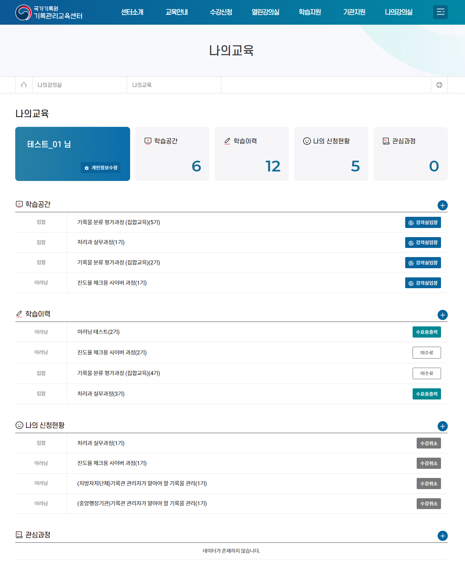Click course title 이러닝 테스트(2기)

click(x=98, y=332)
